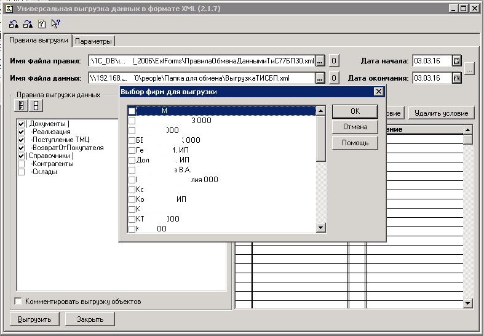
Task: Click the Удалить условие button
Action: pos(441,113)
